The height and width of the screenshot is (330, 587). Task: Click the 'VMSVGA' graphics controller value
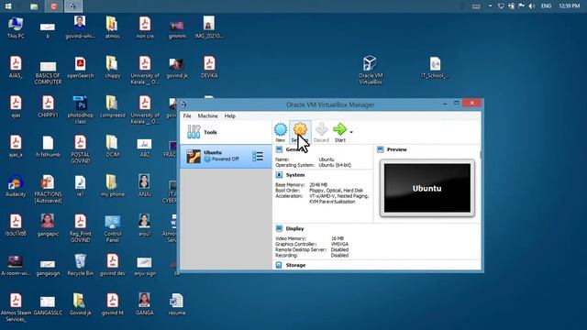339,244
